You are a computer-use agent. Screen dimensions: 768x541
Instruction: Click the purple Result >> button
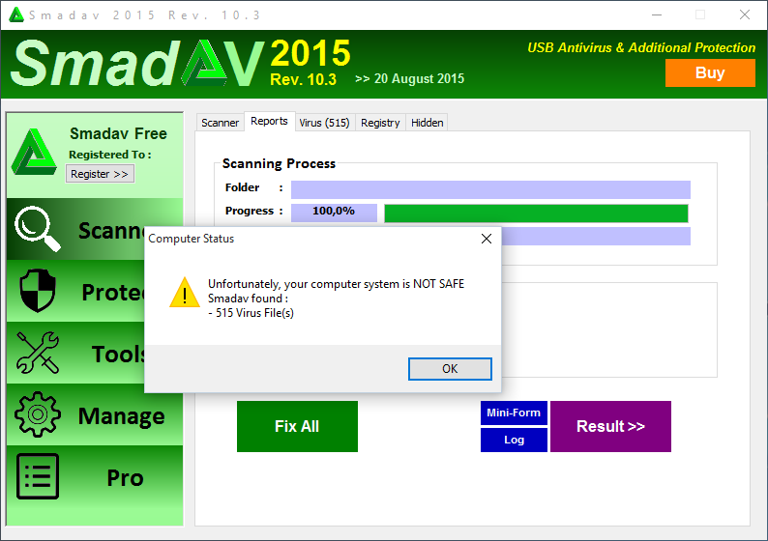pos(610,427)
